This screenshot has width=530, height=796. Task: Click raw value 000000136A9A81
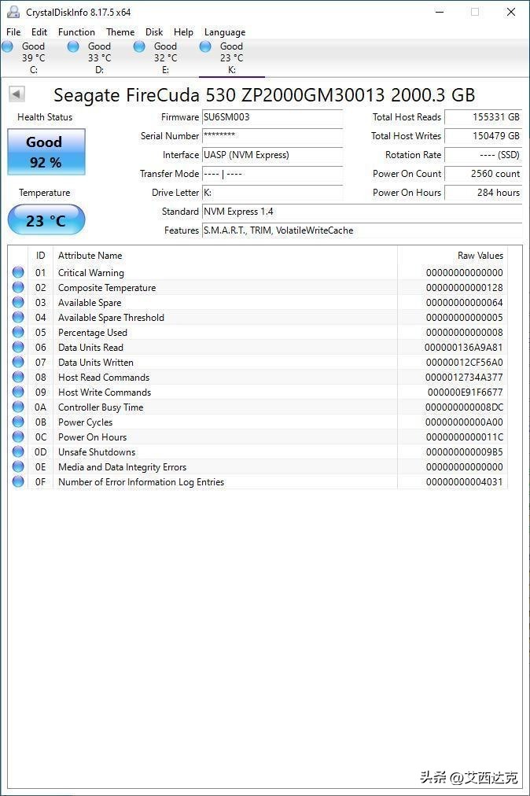tap(463, 348)
